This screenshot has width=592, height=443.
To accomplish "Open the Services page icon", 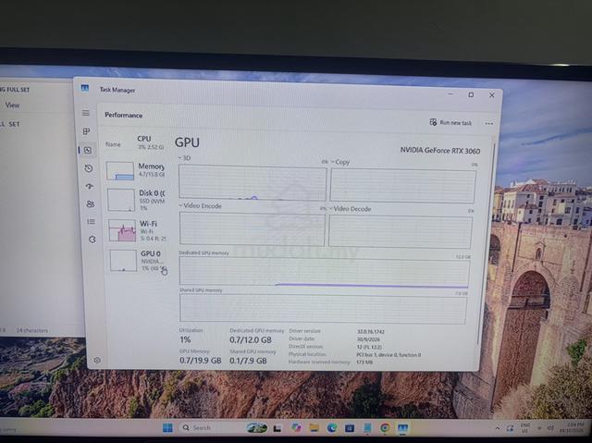I will [x=92, y=240].
